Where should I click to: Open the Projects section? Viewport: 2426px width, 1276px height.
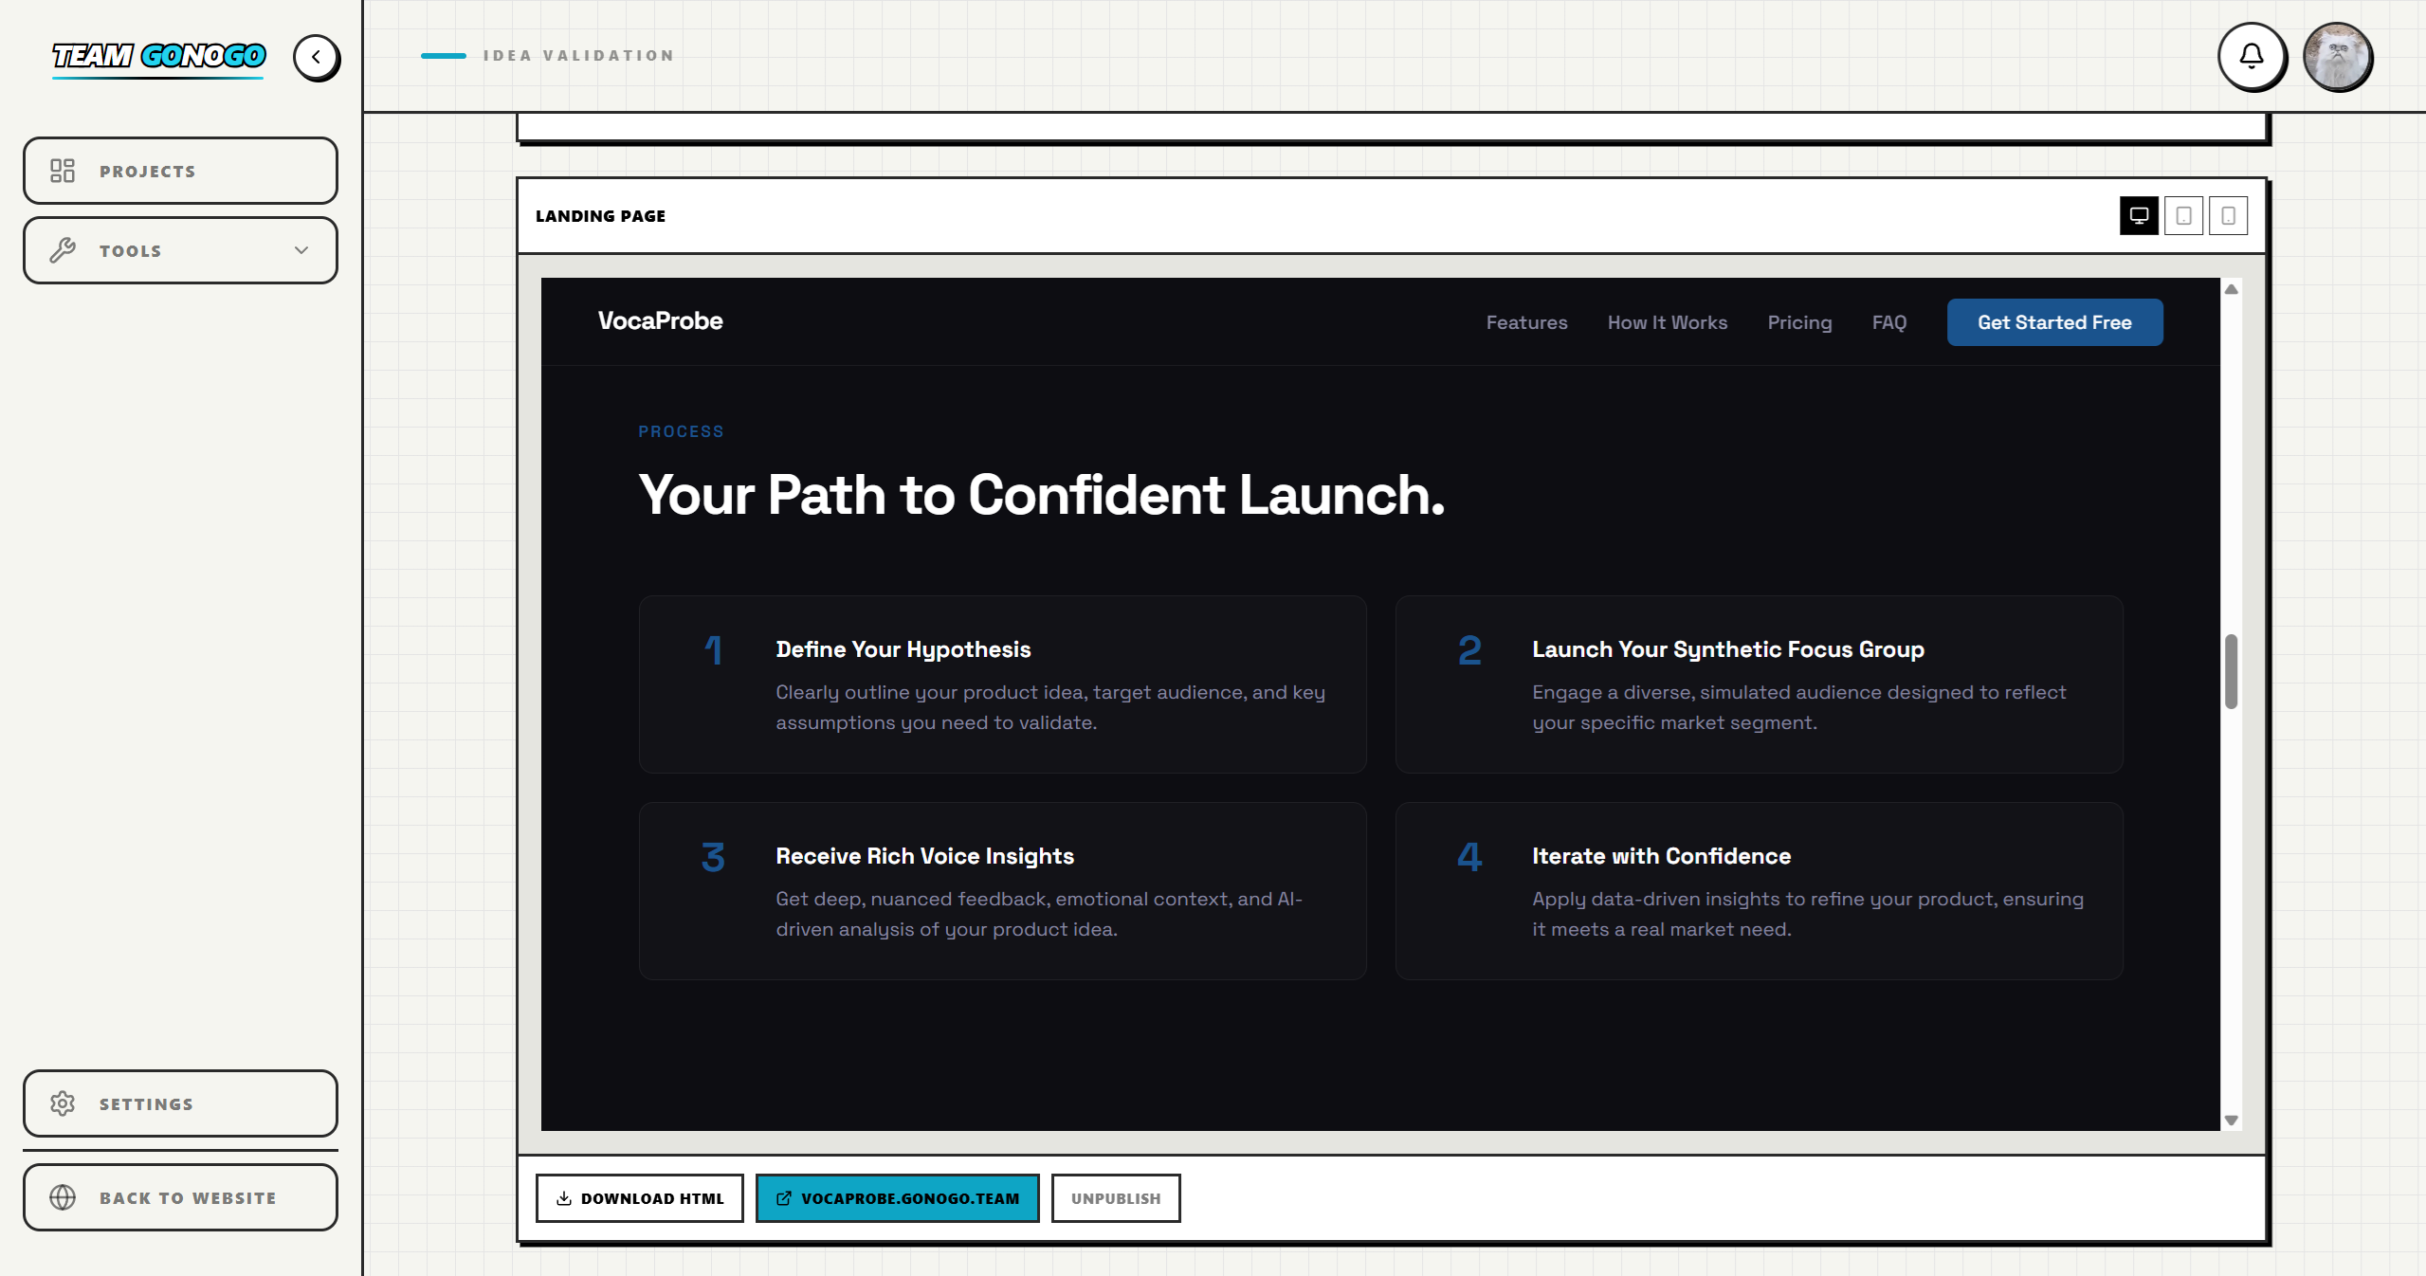[x=180, y=171]
